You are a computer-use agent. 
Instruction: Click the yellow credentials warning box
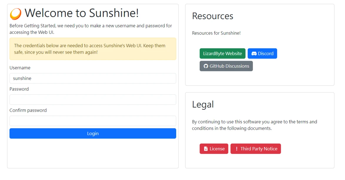[93, 49]
